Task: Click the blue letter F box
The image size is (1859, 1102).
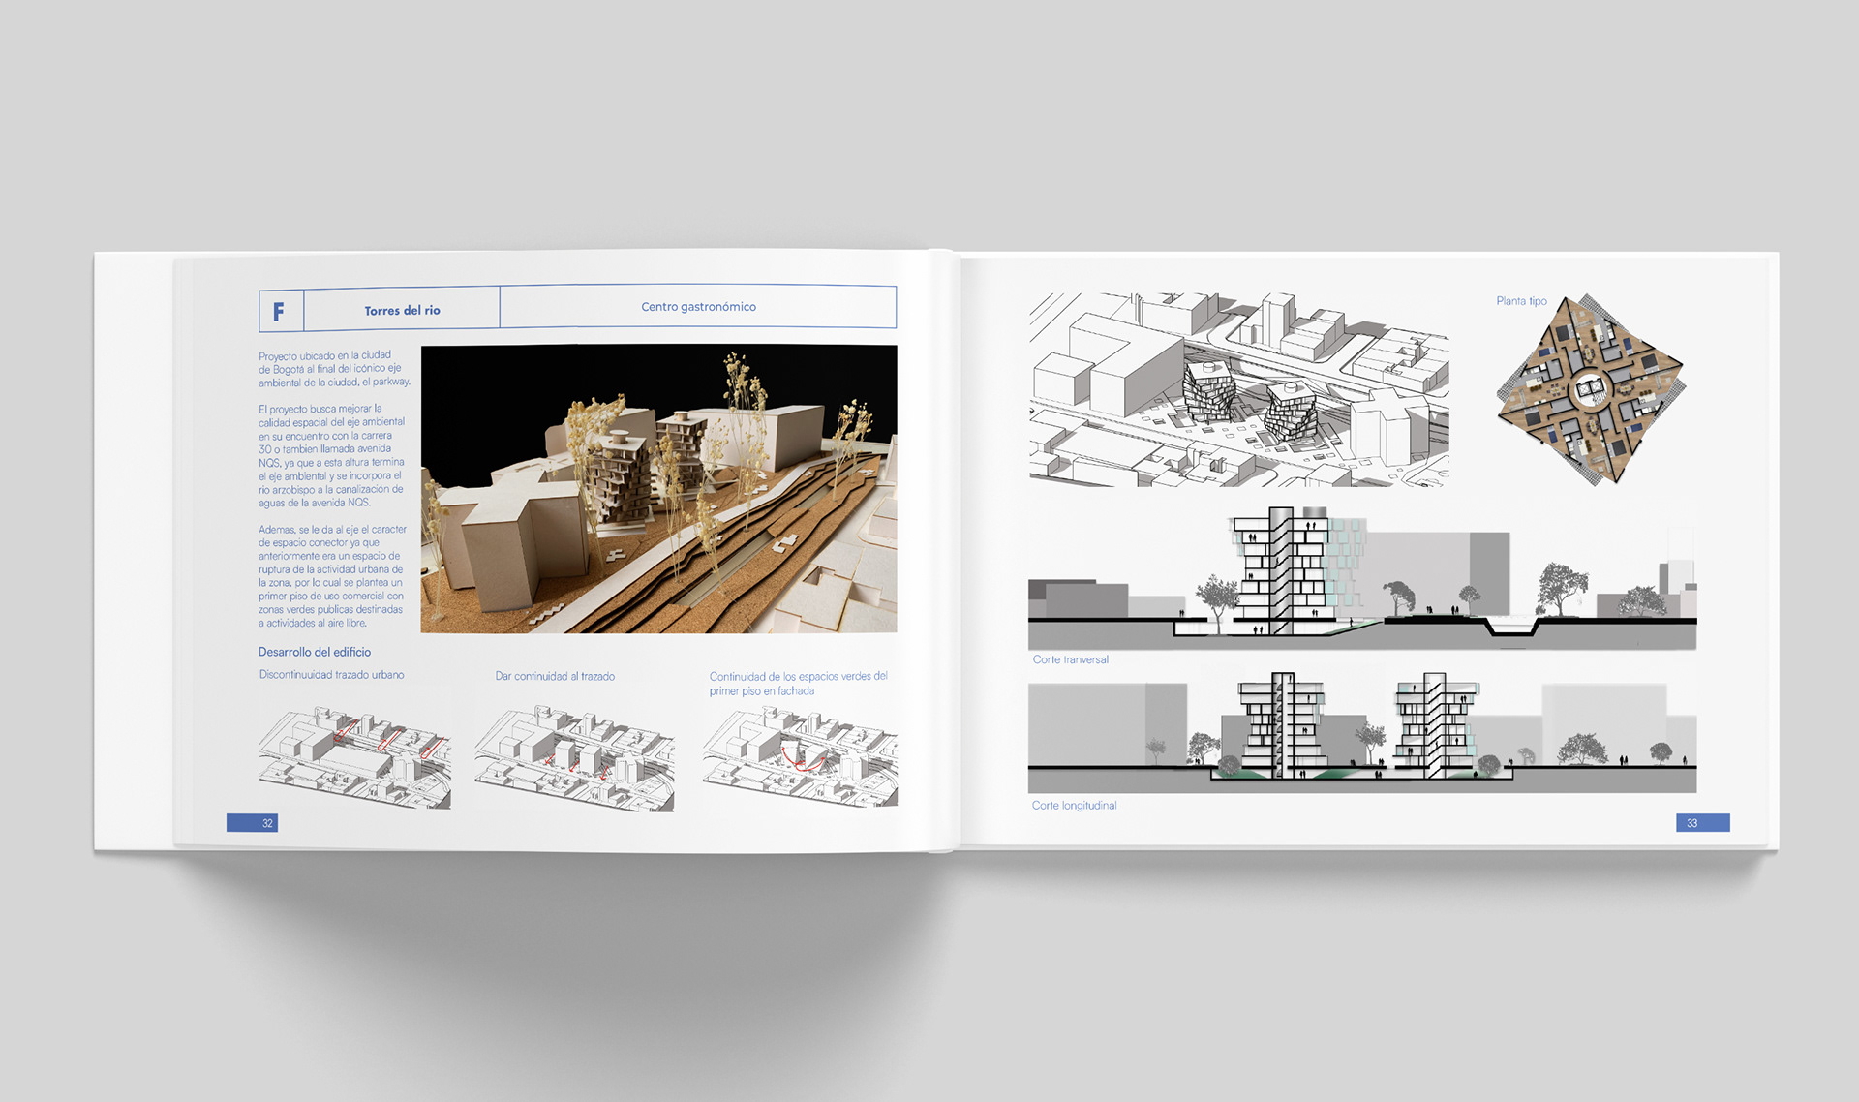Action: click(x=280, y=312)
